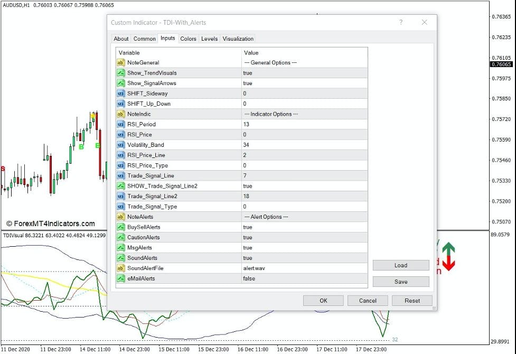Click the 123 icon beside Volatility_Band
The image size is (516, 354).
click(x=120, y=145)
